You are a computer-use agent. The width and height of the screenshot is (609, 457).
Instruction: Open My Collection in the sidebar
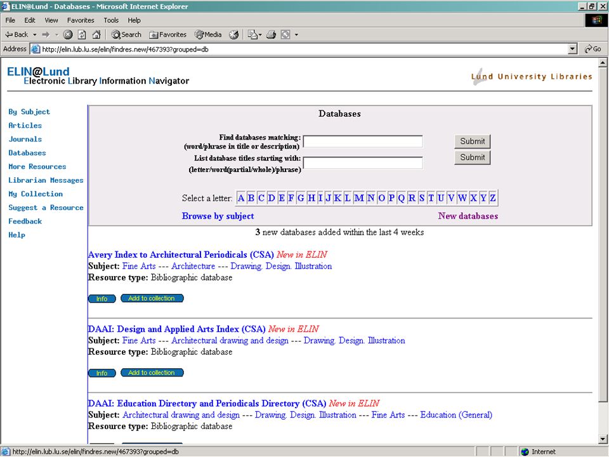click(x=36, y=194)
